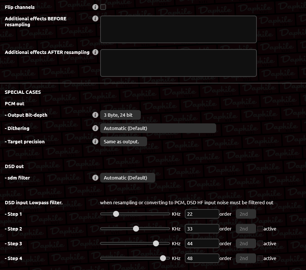Click Target precision info icon
306x270 pixels.
pos(95,141)
